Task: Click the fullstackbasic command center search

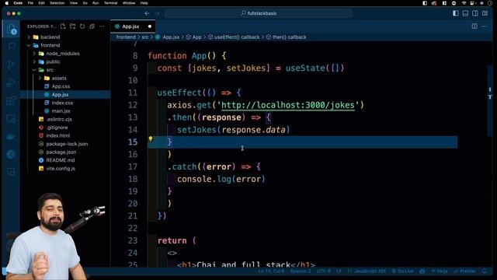Action: [259, 13]
